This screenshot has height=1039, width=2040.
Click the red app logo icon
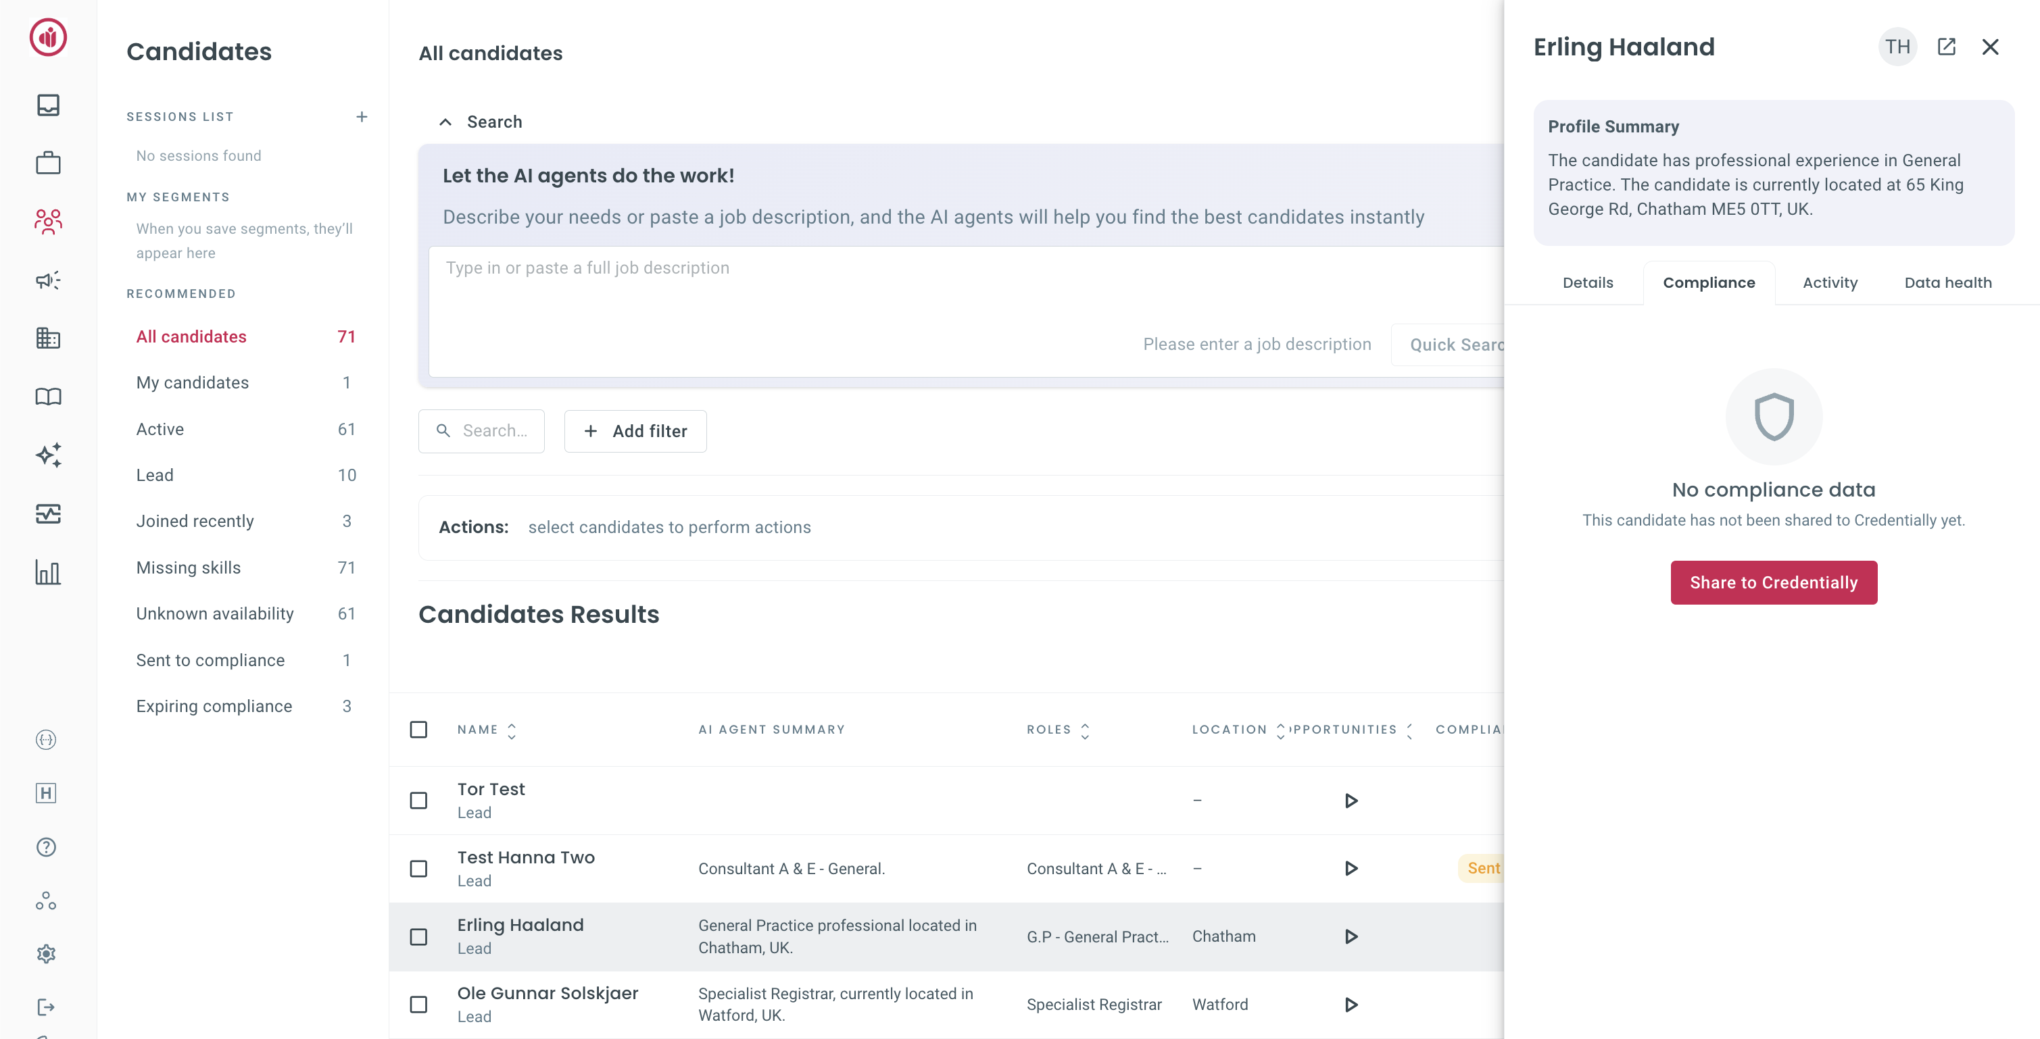(x=48, y=37)
